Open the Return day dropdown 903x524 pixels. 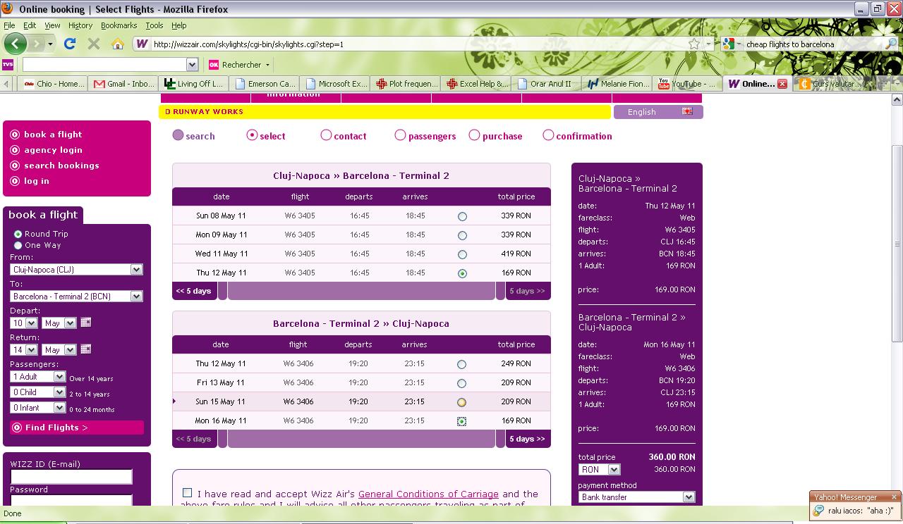[23, 350]
